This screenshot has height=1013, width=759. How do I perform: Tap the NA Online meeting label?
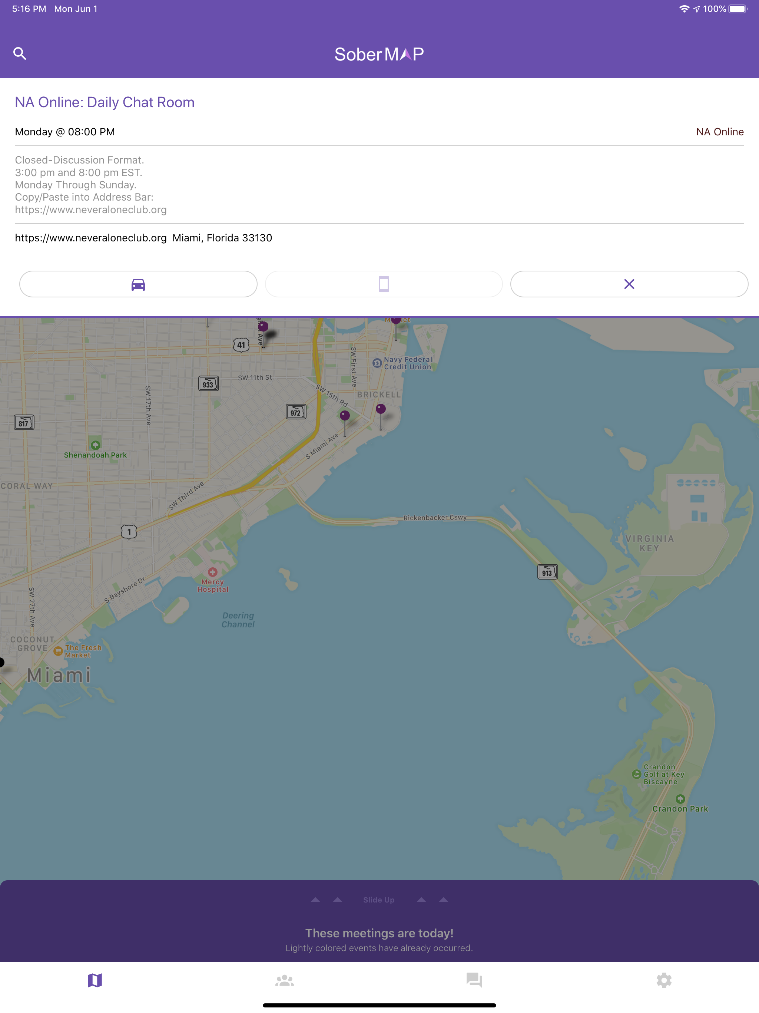click(720, 132)
